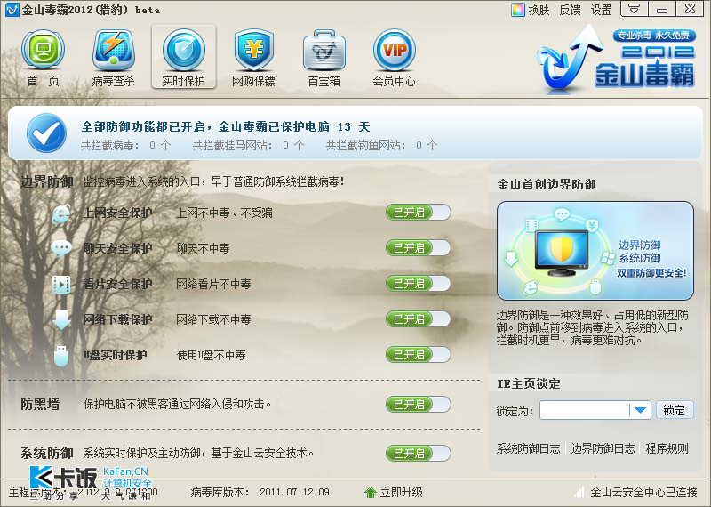Screen dimensions: 711x507
Task: Open the VIP 会员中心 icon
Action: tap(394, 50)
